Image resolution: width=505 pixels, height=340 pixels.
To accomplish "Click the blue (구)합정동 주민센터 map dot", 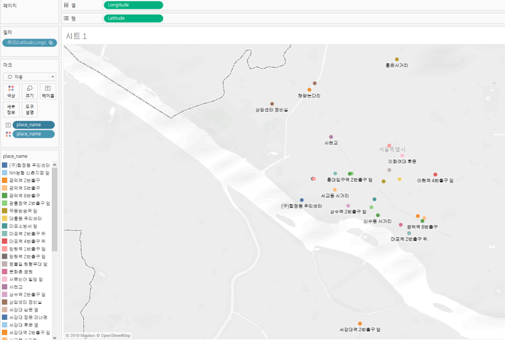I will click(302, 200).
